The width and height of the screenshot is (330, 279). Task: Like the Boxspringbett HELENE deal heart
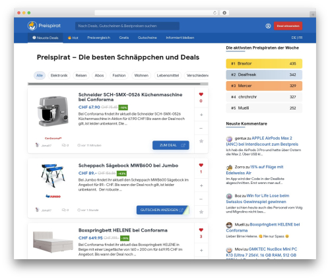pos(201,230)
